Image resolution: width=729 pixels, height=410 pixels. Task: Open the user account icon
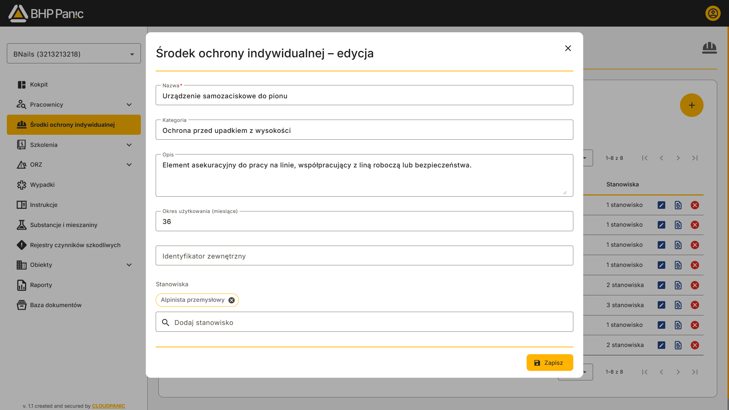pos(713,13)
